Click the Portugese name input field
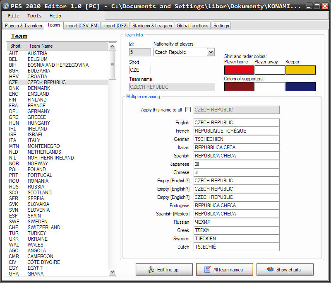 [x=236, y=206]
